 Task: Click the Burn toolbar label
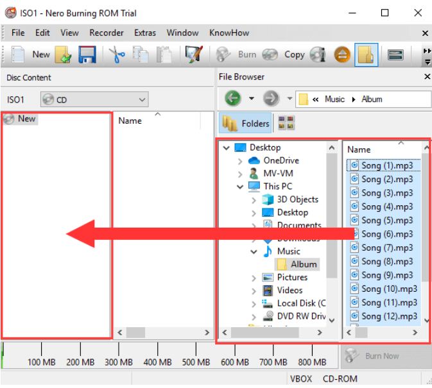247,55
